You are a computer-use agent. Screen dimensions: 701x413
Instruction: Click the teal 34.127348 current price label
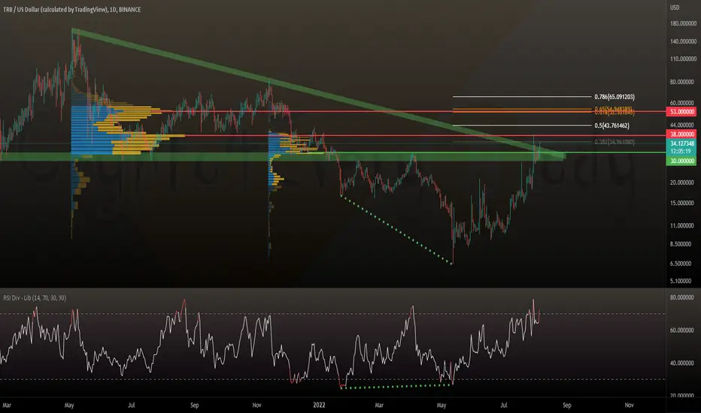point(681,143)
